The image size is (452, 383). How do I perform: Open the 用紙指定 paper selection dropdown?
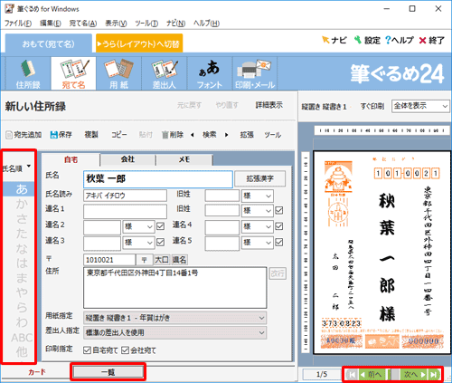point(174,318)
